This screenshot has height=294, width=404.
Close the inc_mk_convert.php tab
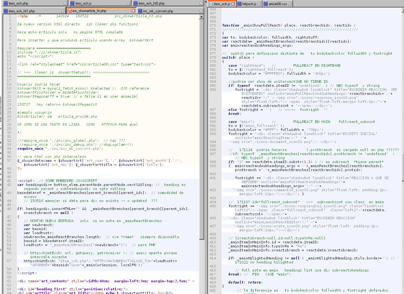(x=201, y=11)
